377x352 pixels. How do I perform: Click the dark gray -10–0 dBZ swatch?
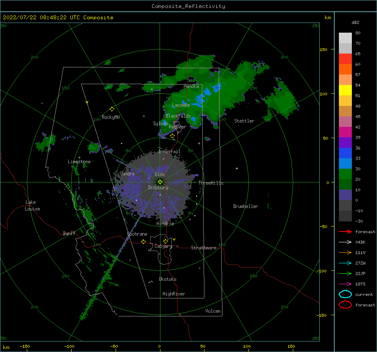[345, 205]
